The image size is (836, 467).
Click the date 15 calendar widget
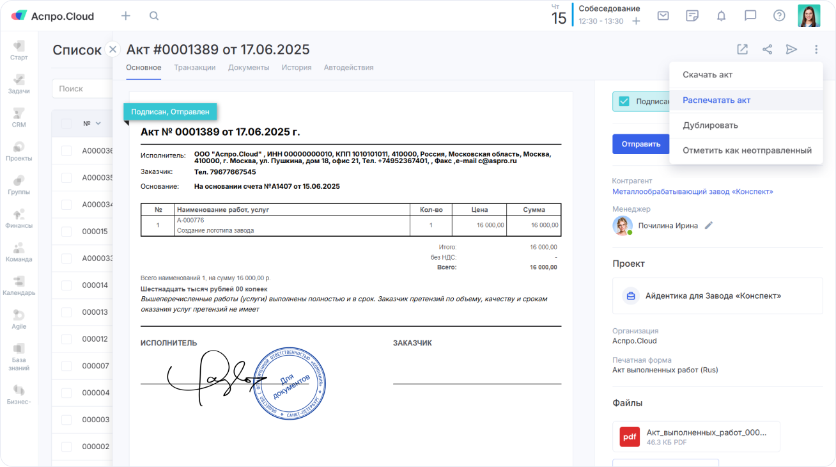click(559, 15)
